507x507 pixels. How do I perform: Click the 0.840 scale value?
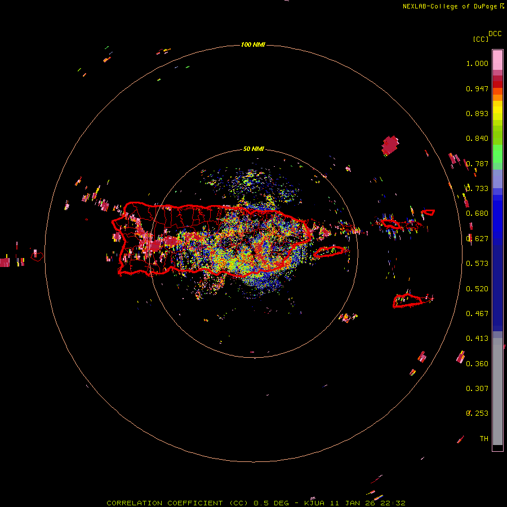pyautogui.click(x=477, y=139)
